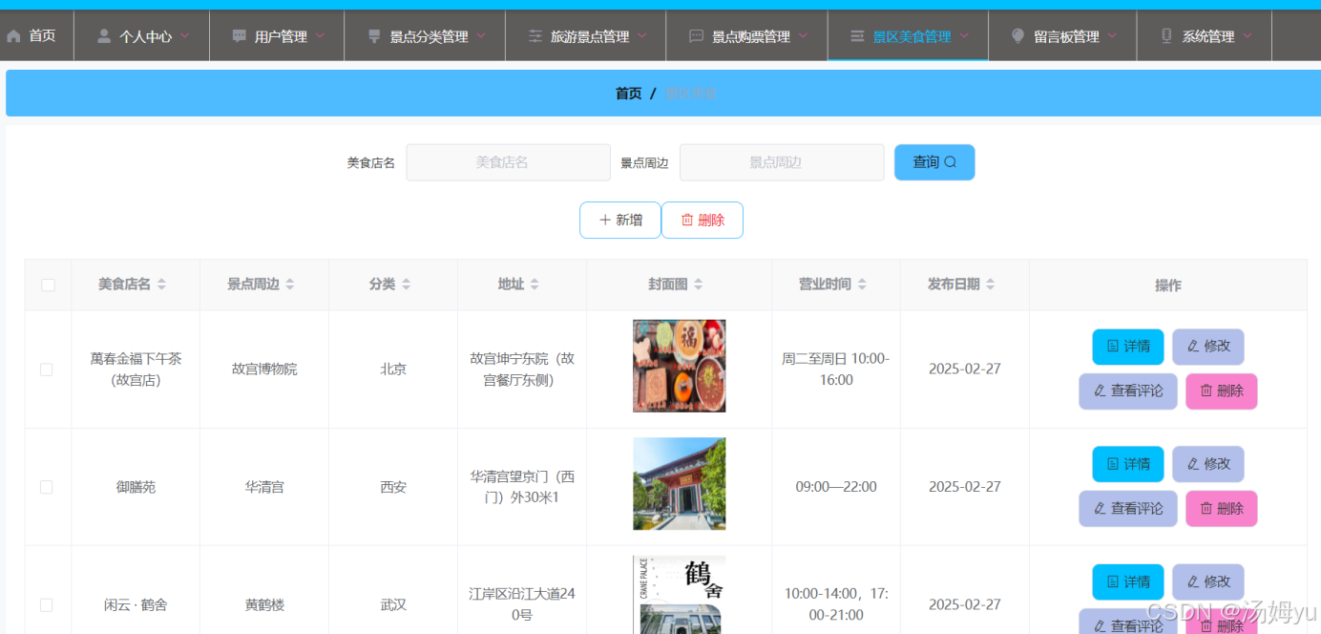The image size is (1321, 634).
Task: Sort by 封面图 column arrows
Action: (698, 285)
